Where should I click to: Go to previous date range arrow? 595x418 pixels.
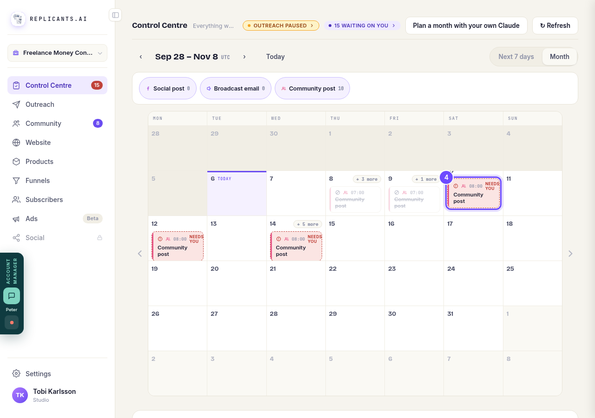point(141,57)
